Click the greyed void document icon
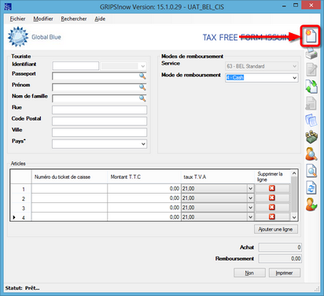Viewport: 324px width, 296px height. (x=311, y=103)
